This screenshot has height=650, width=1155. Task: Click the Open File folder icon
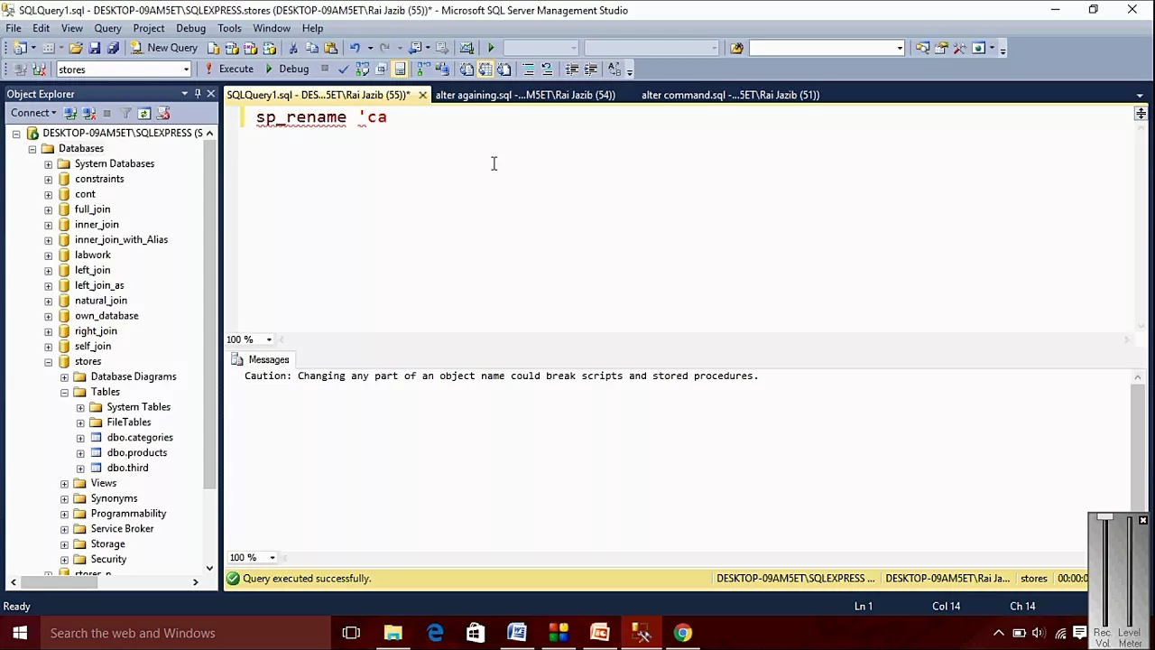click(x=76, y=48)
